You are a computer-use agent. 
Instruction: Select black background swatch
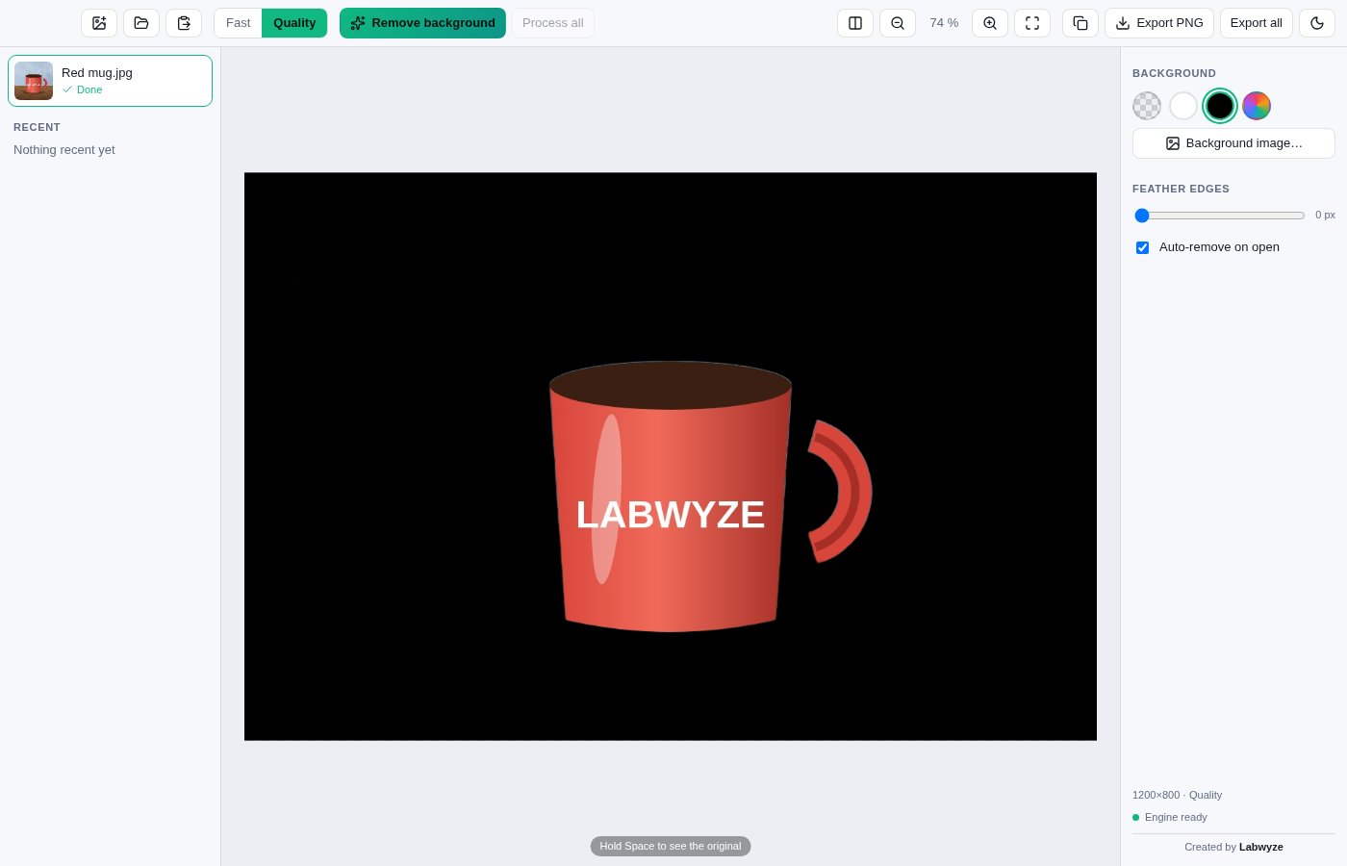(x=1220, y=106)
